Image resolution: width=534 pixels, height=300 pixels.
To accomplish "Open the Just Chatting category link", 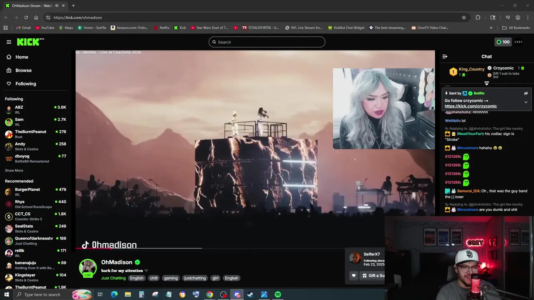I will point(113,278).
